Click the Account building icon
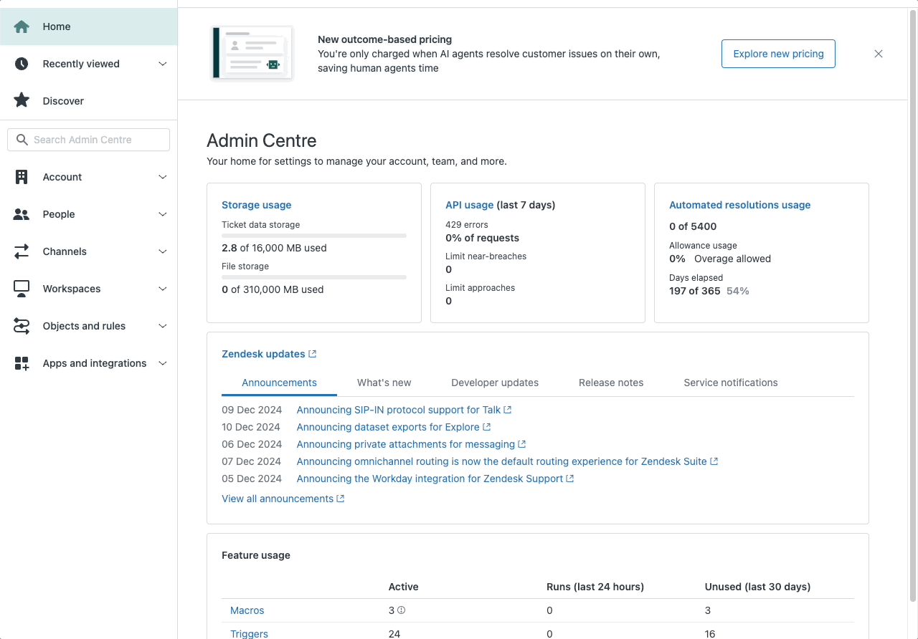918x639 pixels. pyautogui.click(x=22, y=177)
